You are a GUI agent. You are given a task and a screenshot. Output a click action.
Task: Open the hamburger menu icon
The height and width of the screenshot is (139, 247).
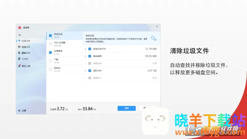point(20,35)
